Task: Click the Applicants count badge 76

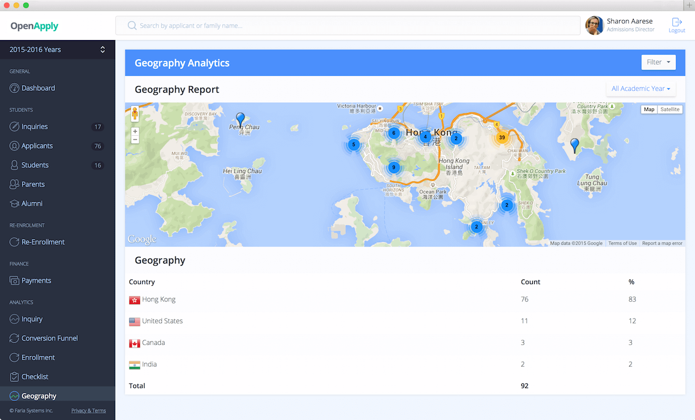Action: (97, 146)
